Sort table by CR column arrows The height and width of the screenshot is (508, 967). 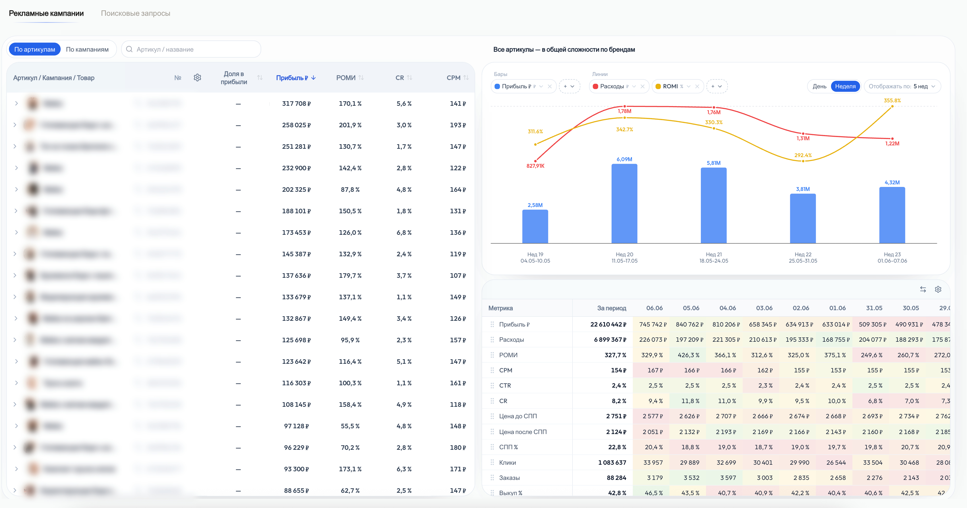click(x=409, y=78)
